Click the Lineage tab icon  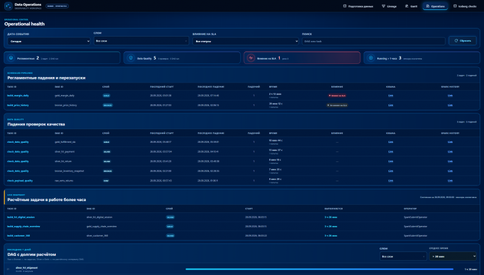(x=383, y=6)
